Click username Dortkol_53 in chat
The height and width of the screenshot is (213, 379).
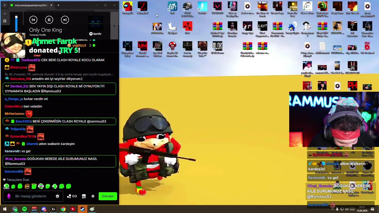19,86
